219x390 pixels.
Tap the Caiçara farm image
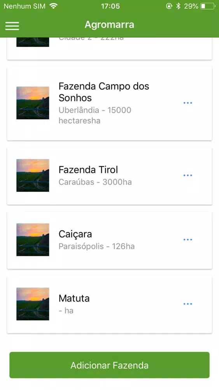33,240
